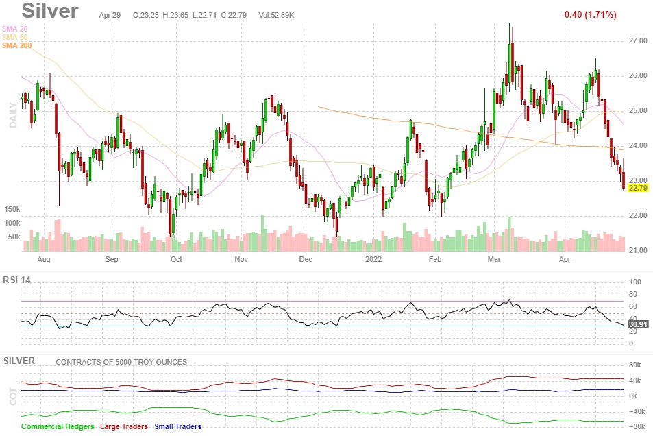Viewport: 653px width, 436px height.
Task: Click the COT 0k axis label
Action: [633, 396]
